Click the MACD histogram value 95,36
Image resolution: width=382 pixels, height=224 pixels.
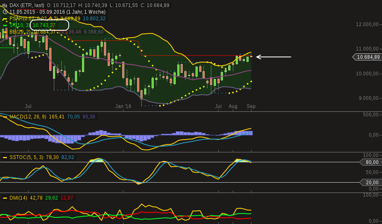pos(89,117)
